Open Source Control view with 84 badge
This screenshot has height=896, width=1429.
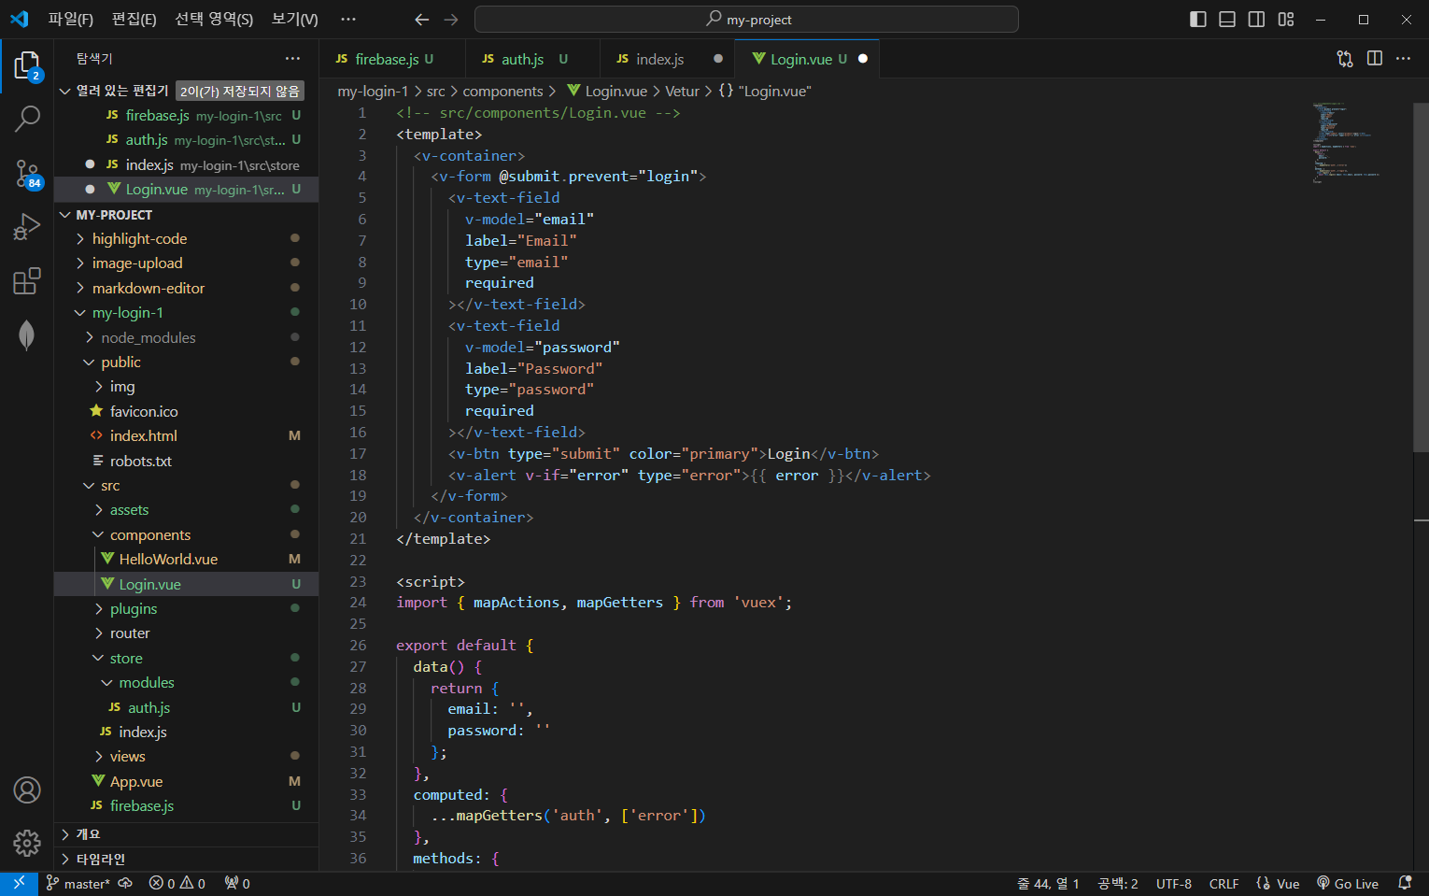[x=27, y=174]
